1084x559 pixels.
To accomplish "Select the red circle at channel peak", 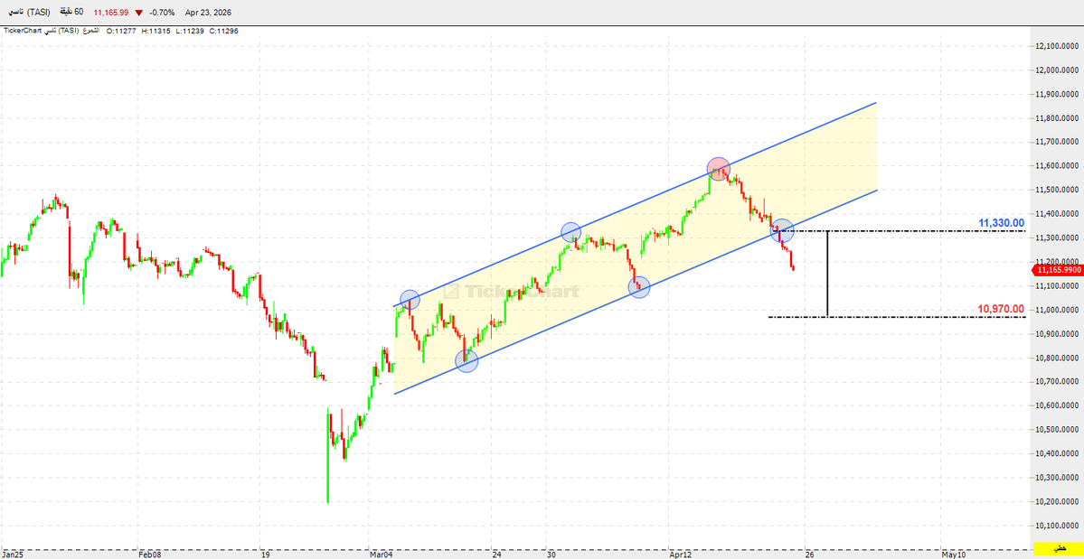I will click(718, 169).
